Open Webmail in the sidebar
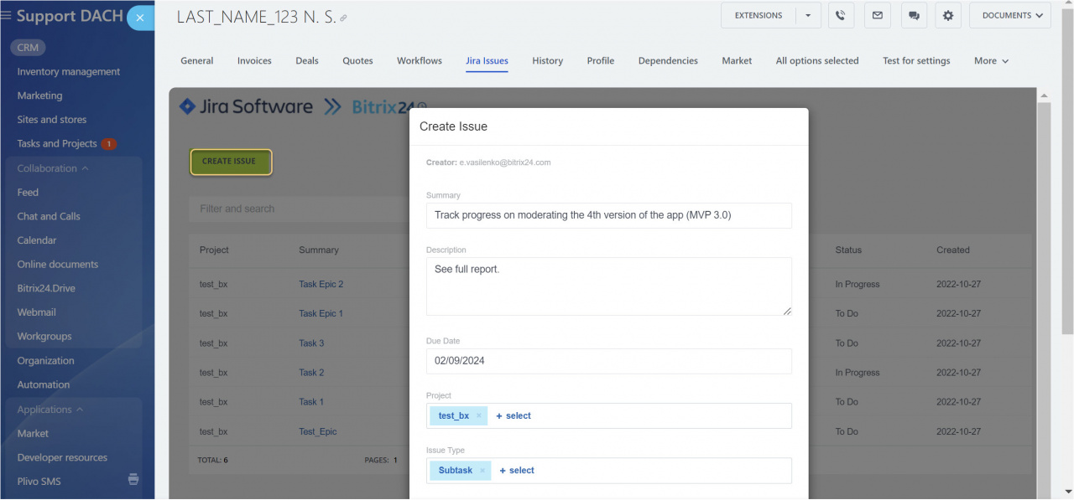The image size is (1074, 500). coord(37,312)
